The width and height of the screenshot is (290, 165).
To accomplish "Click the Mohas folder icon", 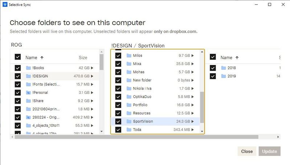I will tap(129, 72).
